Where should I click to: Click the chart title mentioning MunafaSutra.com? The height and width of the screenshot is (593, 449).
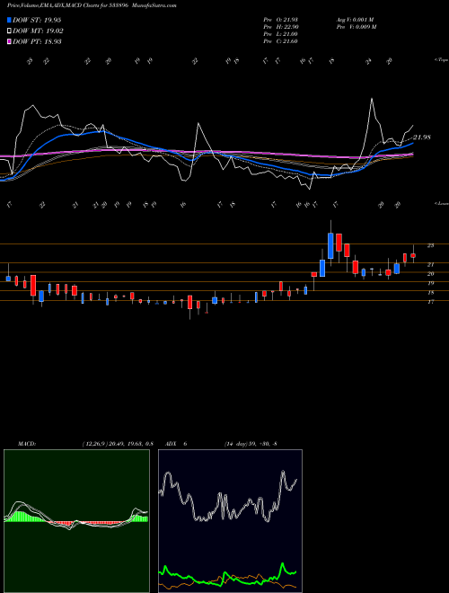(92, 5)
